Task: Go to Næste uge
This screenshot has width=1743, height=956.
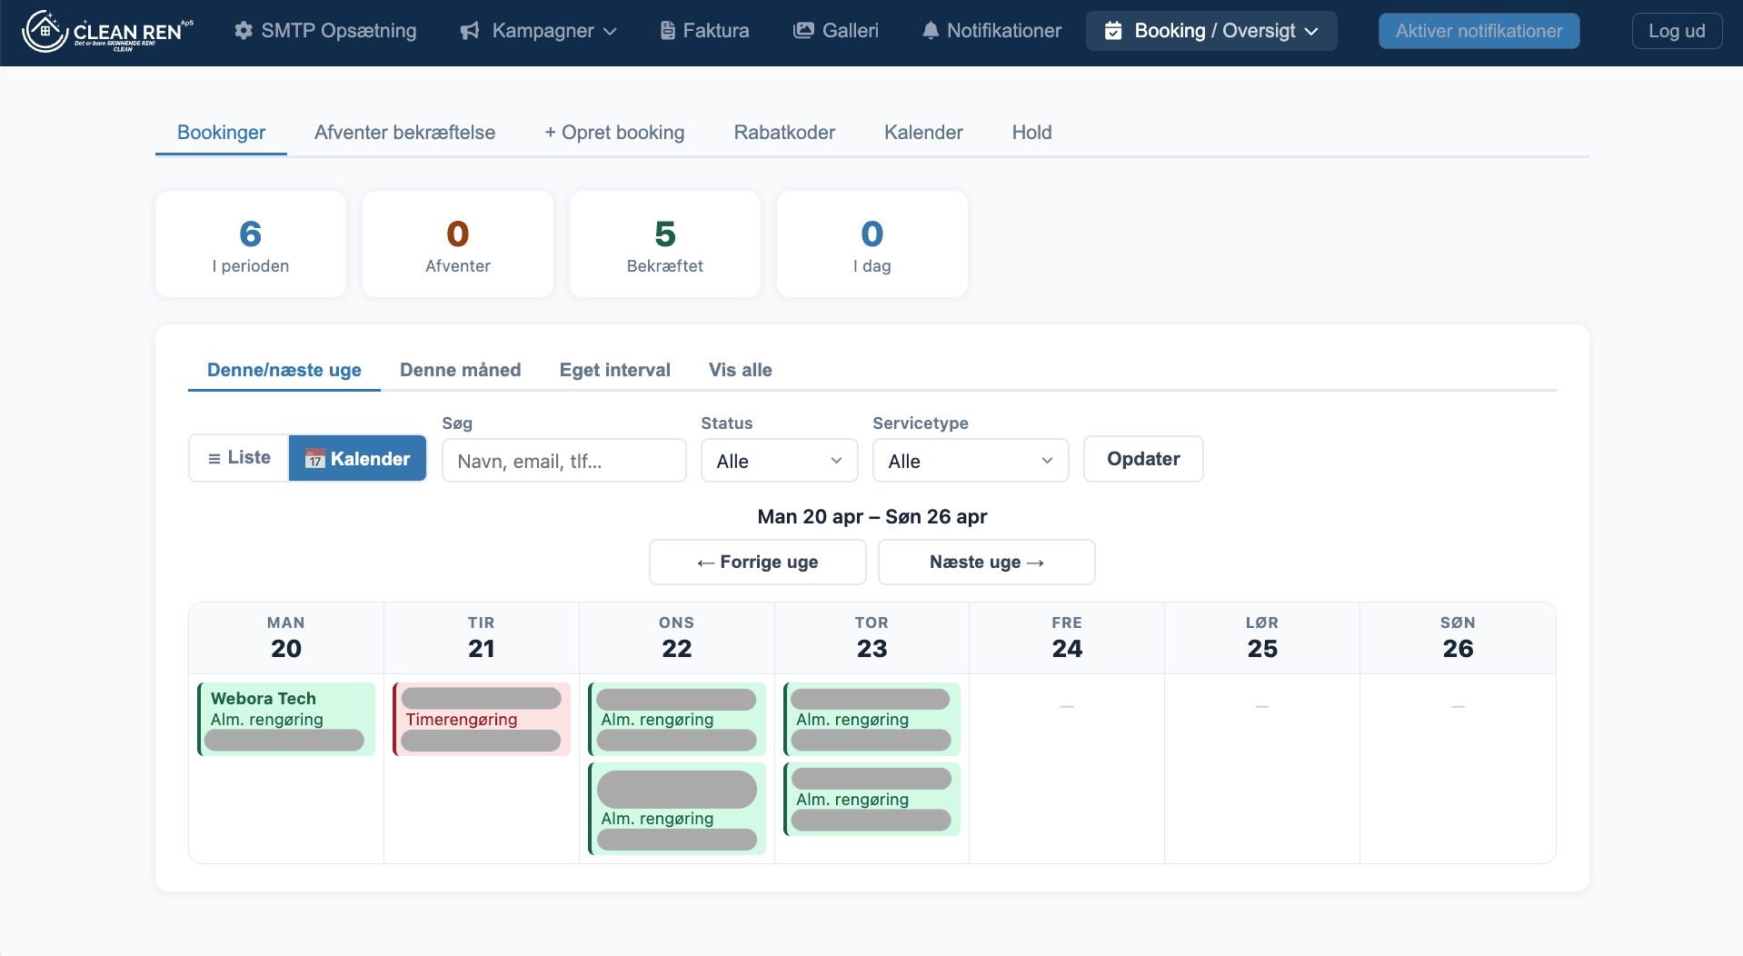Action: pos(986,563)
